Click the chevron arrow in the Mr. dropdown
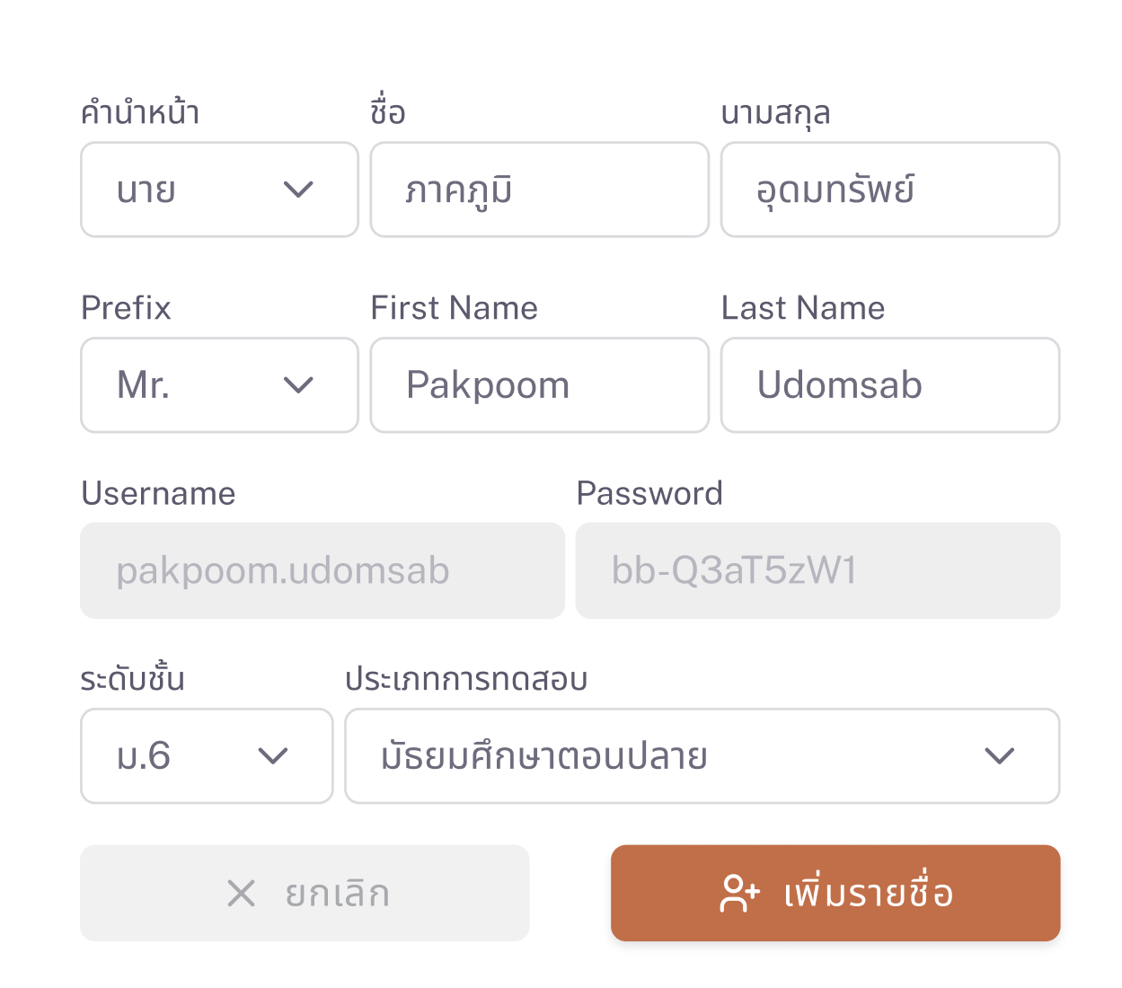Screen dimensions: 1122x988 click(x=298, y=385)
